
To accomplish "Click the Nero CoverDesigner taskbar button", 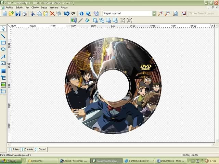I will click(106, 161).
